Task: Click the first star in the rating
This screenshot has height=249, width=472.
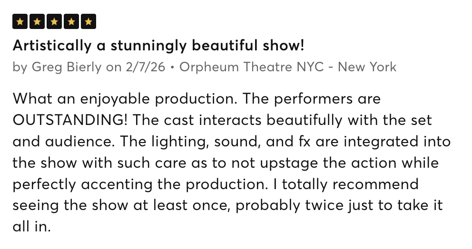Action: (20, 22)
